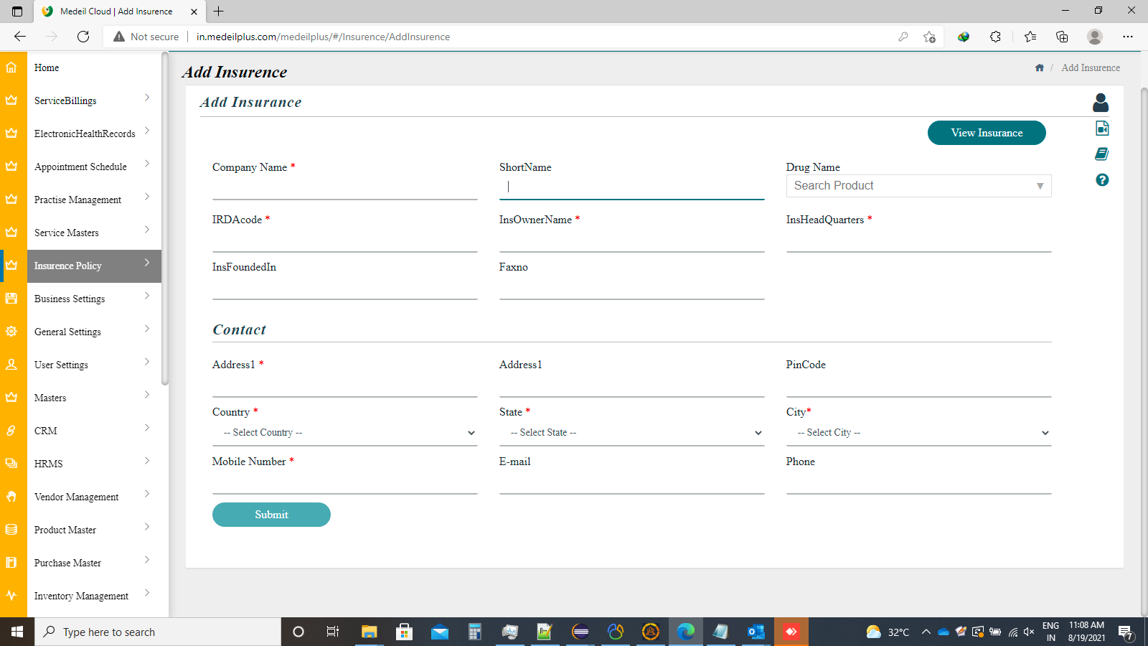The image size is (1148, 646).
Task: Expand the Select City dropdown
Action: point(918,432)
